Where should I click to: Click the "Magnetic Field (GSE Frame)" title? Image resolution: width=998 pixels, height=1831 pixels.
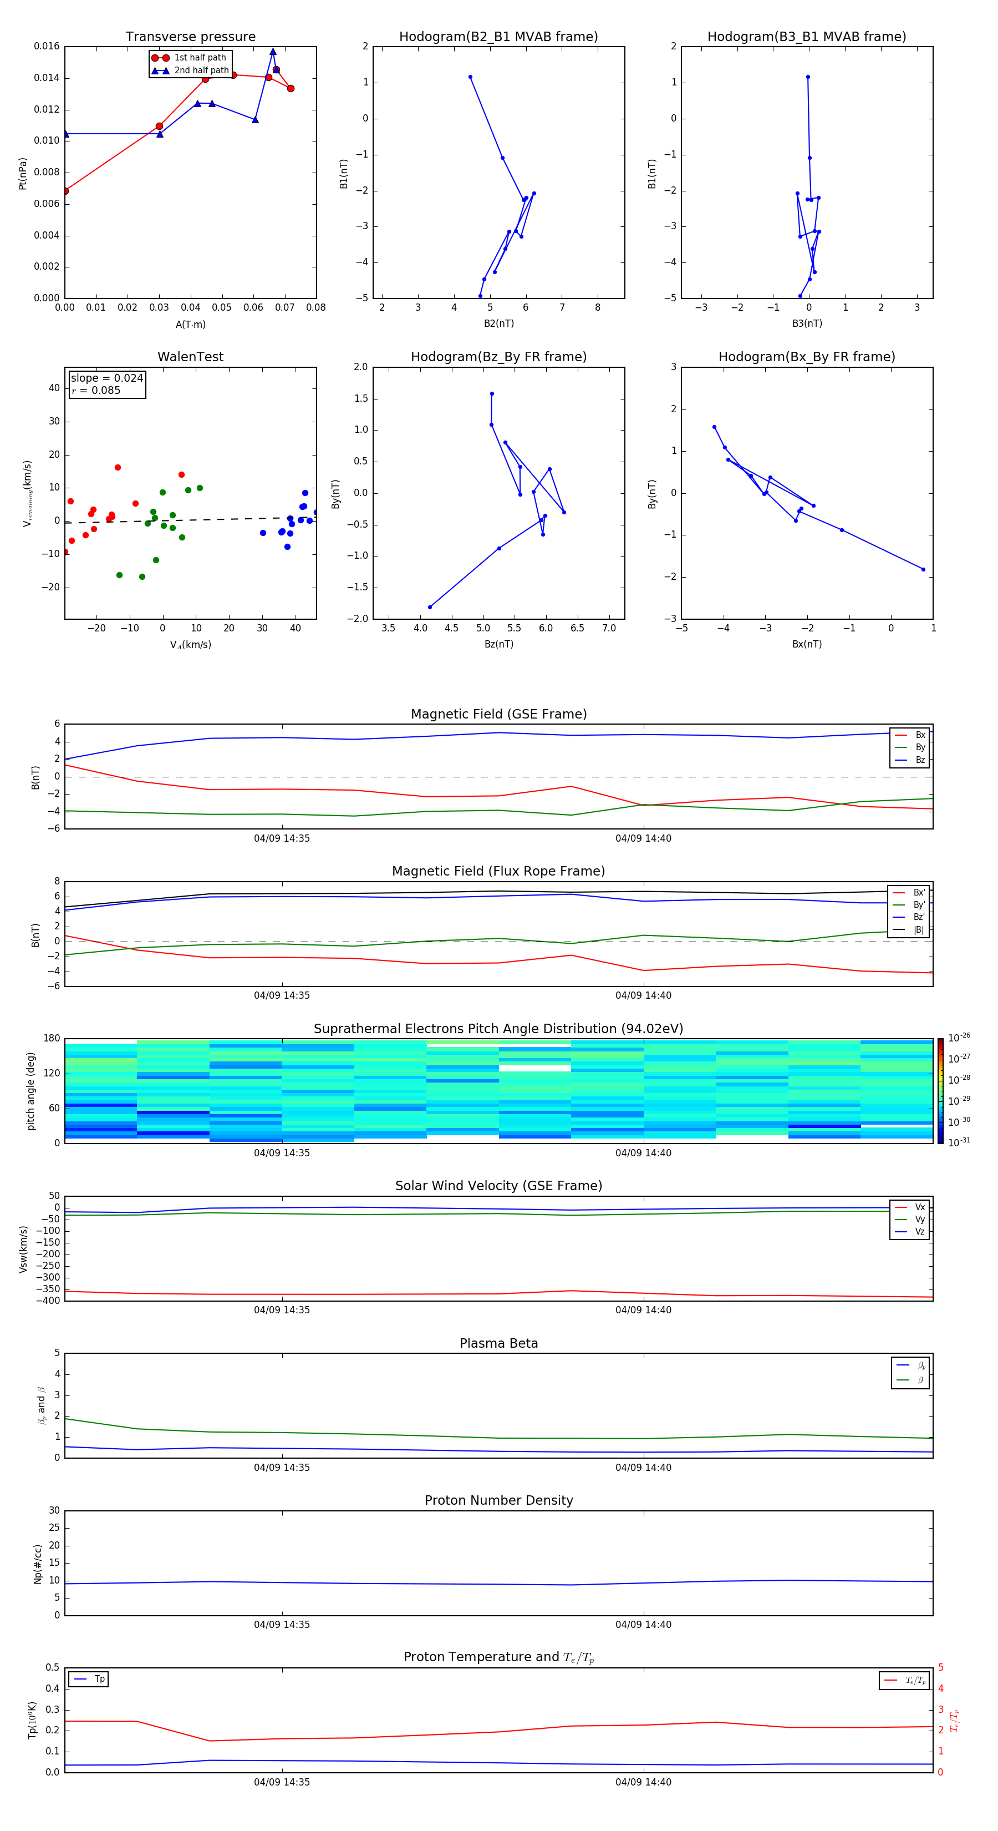pos(498,714)
